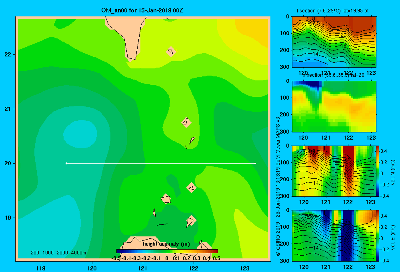Image resolution: width=400 pixels, height=272 pixels.
Task: Click the 0.5 label on height colorbar
Action: 216,258
